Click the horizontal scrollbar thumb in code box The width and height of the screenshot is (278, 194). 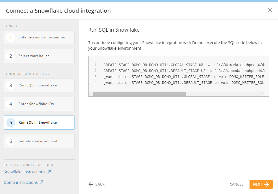coord(139,94)
